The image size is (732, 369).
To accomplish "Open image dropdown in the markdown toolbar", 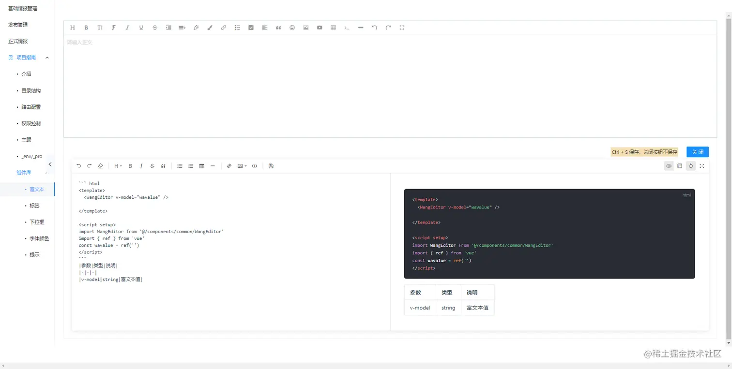I will coord(242,166).
